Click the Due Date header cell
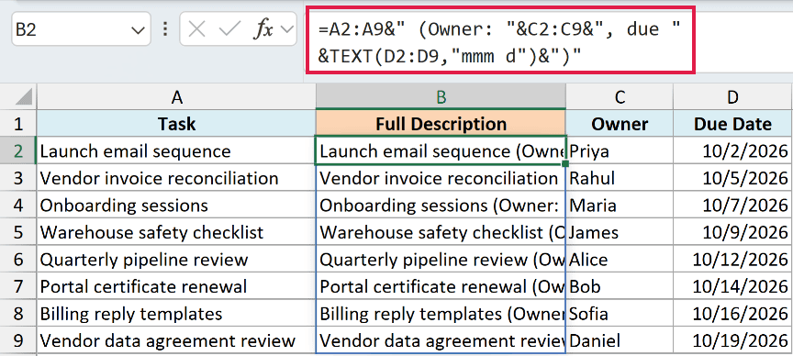The image size is (793, 356). click(732, 123)
